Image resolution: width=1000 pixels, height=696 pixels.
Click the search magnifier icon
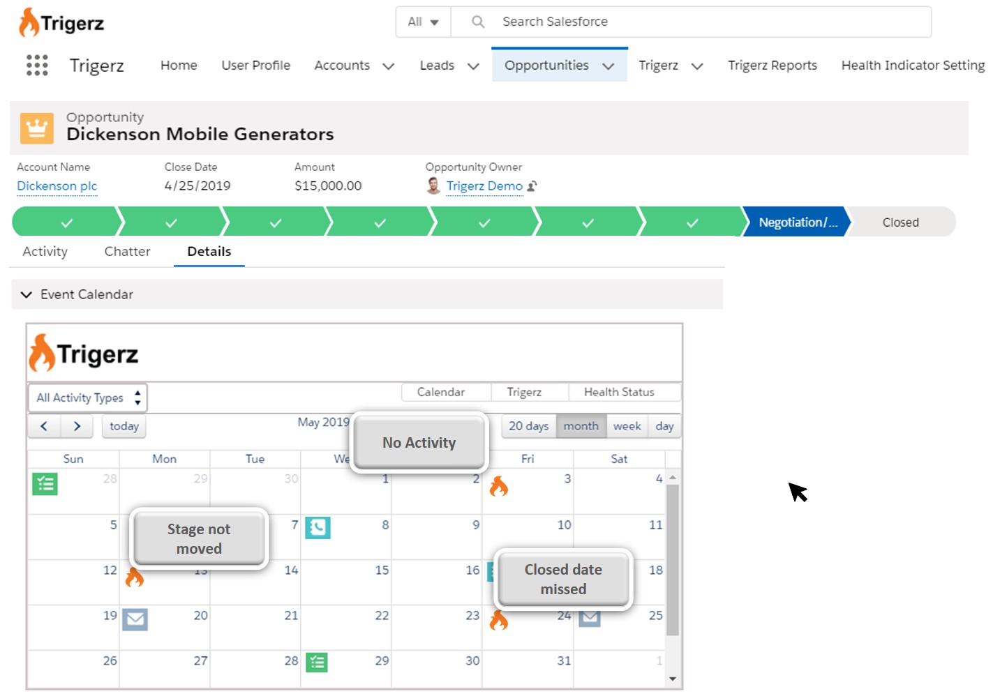click(478, 22)
